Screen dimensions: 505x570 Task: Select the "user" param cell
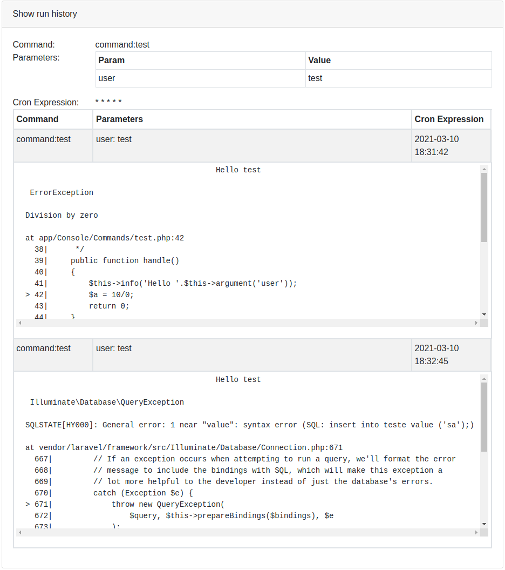pyautogui.click(x=200, y=78)
